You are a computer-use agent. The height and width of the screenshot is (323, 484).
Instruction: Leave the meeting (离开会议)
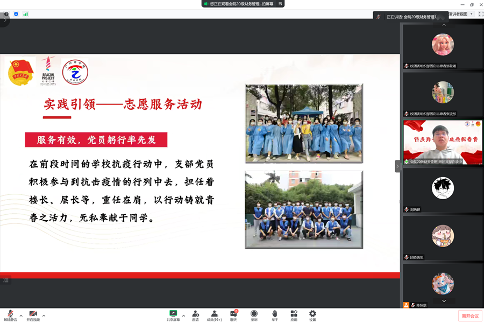pyautogui.click(x=469, y=315)
